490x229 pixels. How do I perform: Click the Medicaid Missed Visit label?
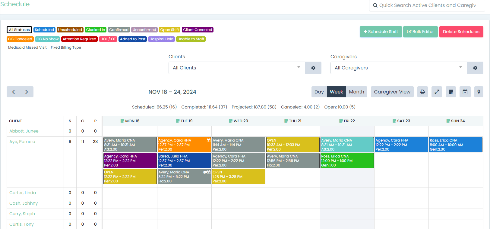click(27, 47)
